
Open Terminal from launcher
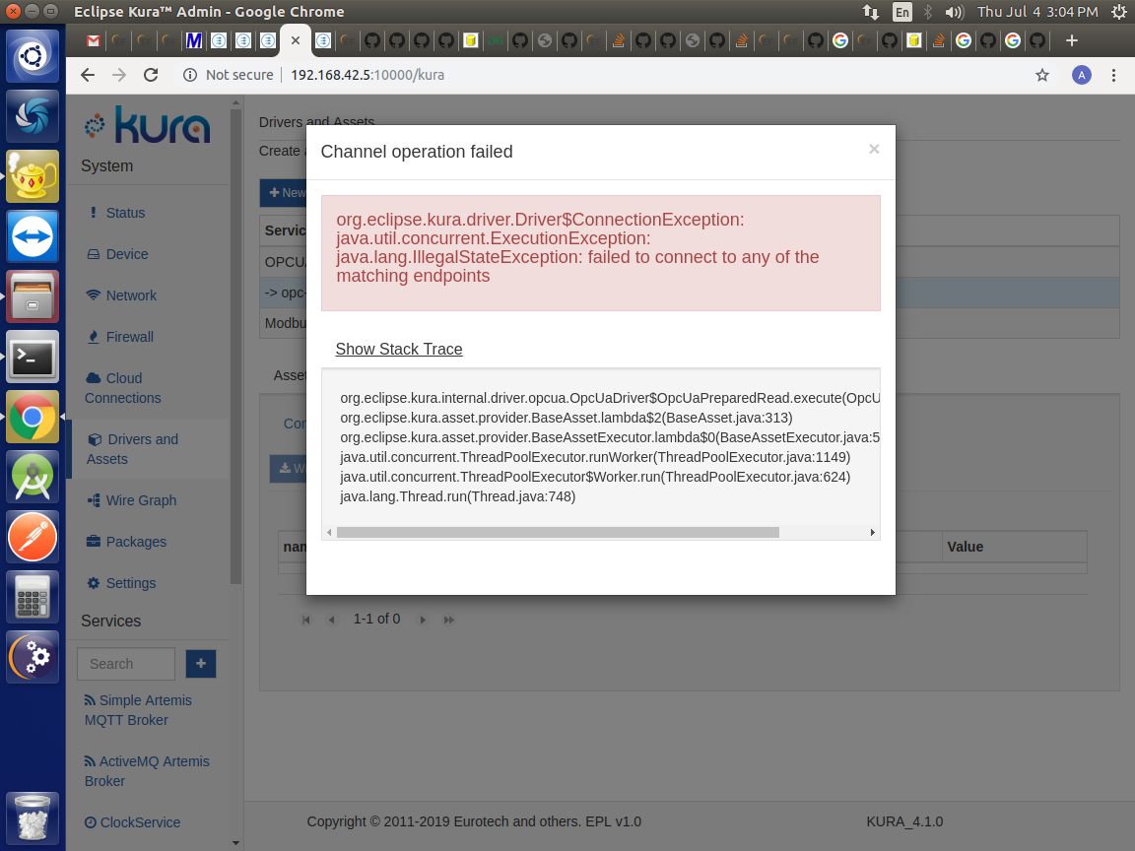(33, 357)
